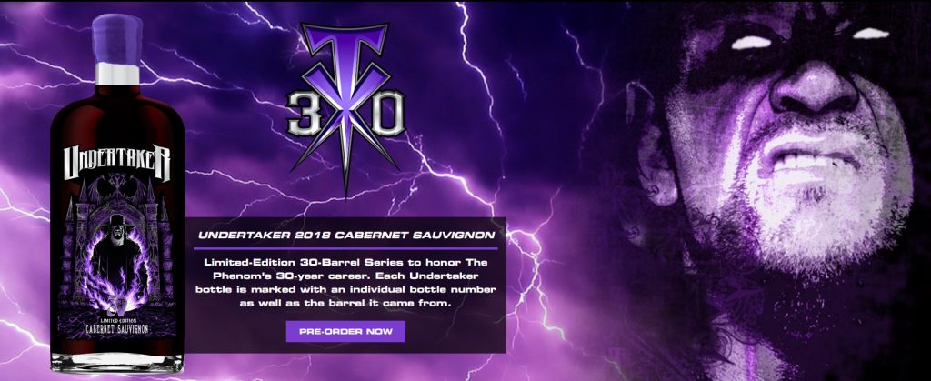The image size is (931, 381).
Task: Click the white Undertaker lettering on bottle
Action: (117, 163)
